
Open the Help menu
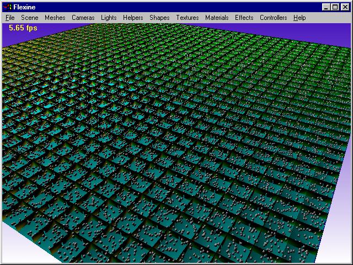pos(299,18)
